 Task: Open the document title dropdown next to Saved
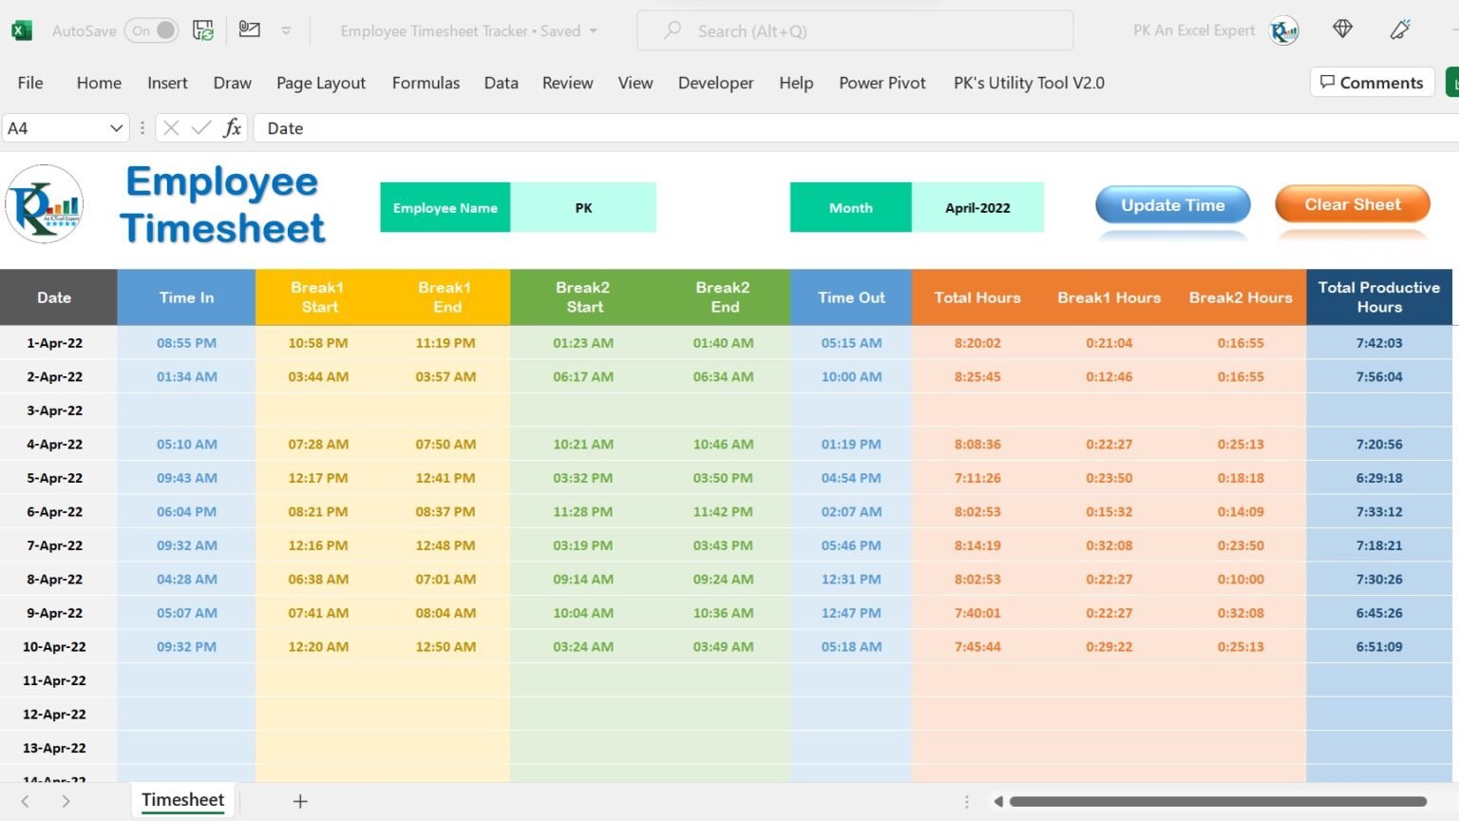pyautogui.click(x=592, y=30)
